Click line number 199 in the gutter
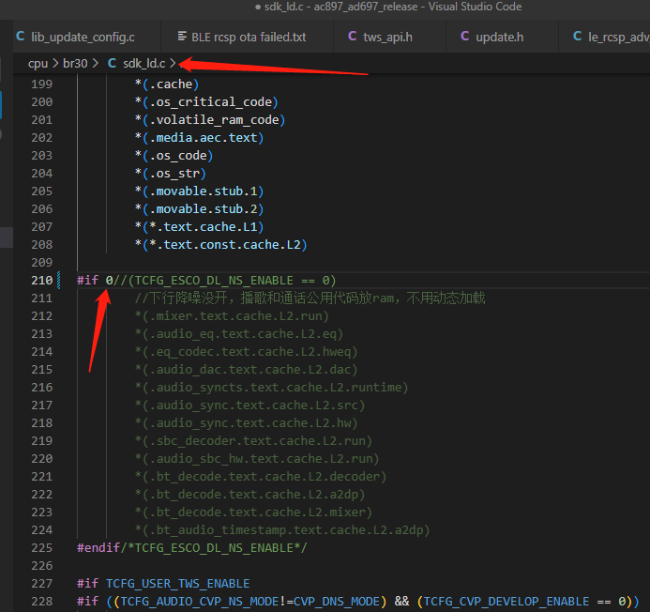The width and height of the screenshot is (650, 612). click(42, 84)
